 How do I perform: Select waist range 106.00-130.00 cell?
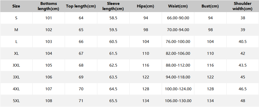178,101
